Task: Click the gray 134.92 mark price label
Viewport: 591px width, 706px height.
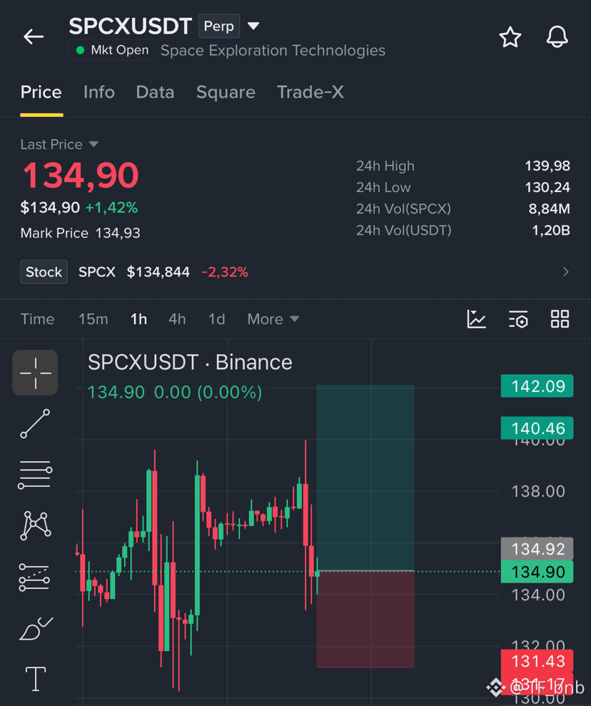Action: click(537, 549)
